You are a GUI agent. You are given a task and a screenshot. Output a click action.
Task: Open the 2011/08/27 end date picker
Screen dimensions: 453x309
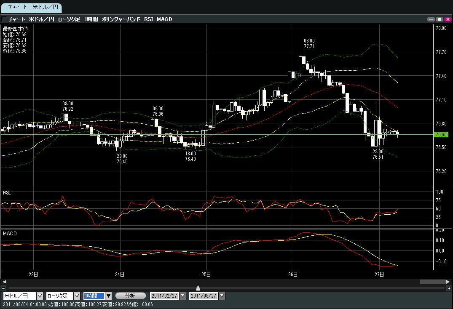pos(222,296)
